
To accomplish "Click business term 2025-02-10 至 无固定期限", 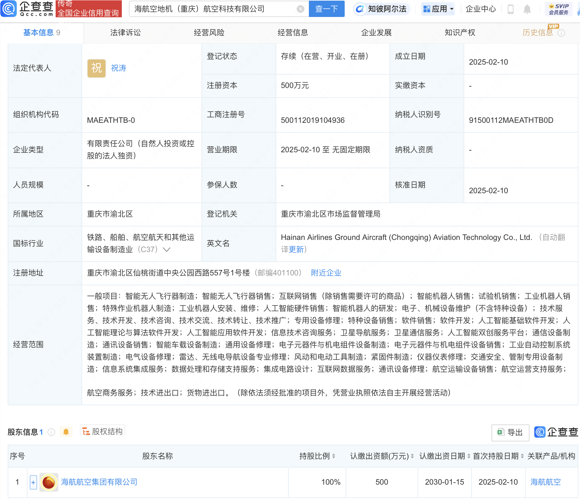I will [x=325, y=150].
